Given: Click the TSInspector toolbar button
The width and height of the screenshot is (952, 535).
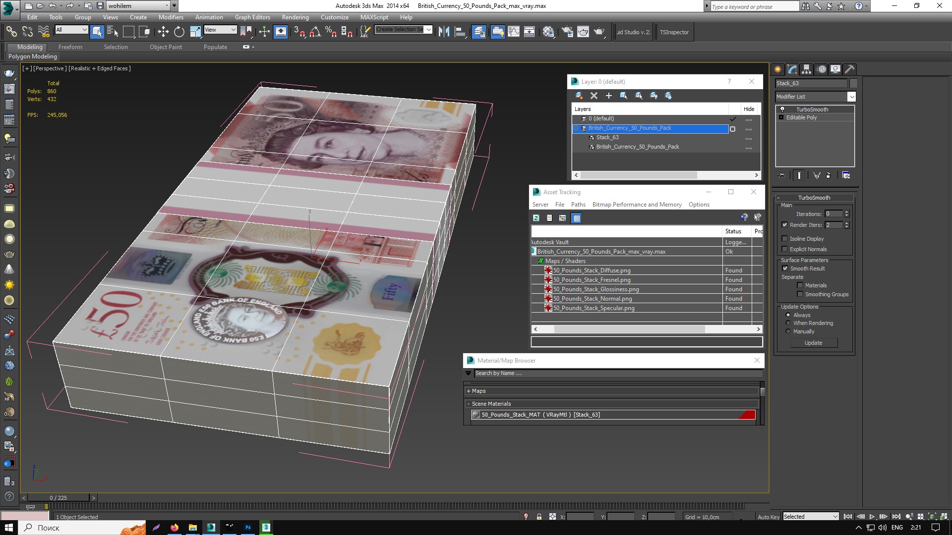Looking at the screenshot, I should click(674, 32).
